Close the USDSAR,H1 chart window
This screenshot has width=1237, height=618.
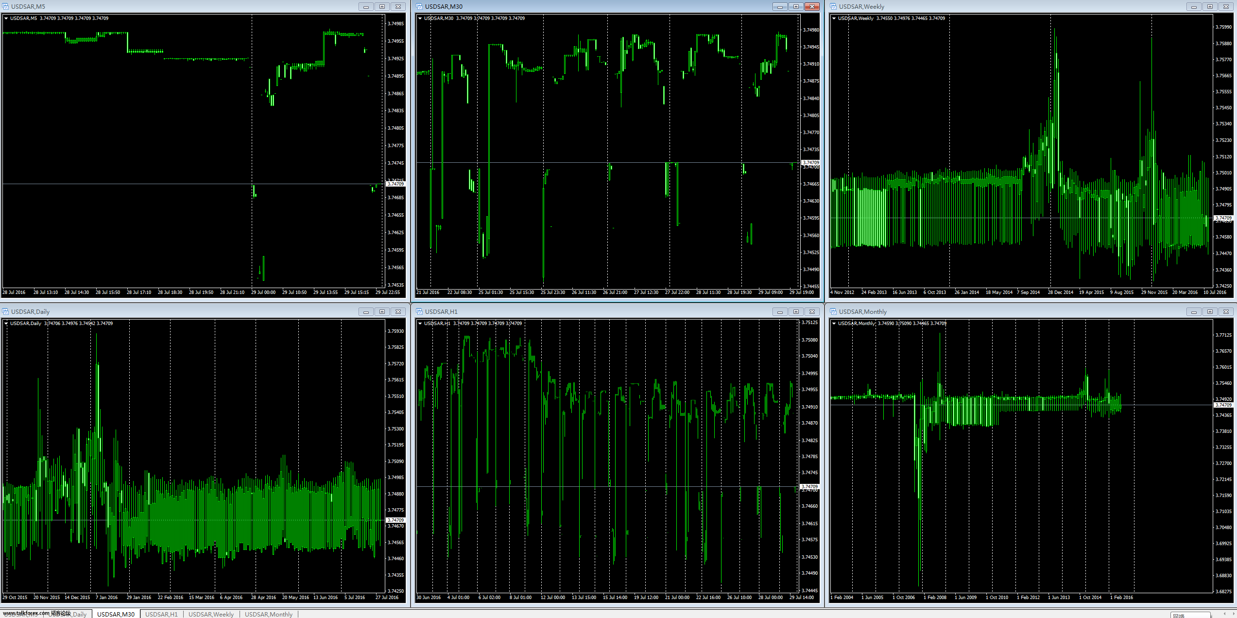click(812, 311)
